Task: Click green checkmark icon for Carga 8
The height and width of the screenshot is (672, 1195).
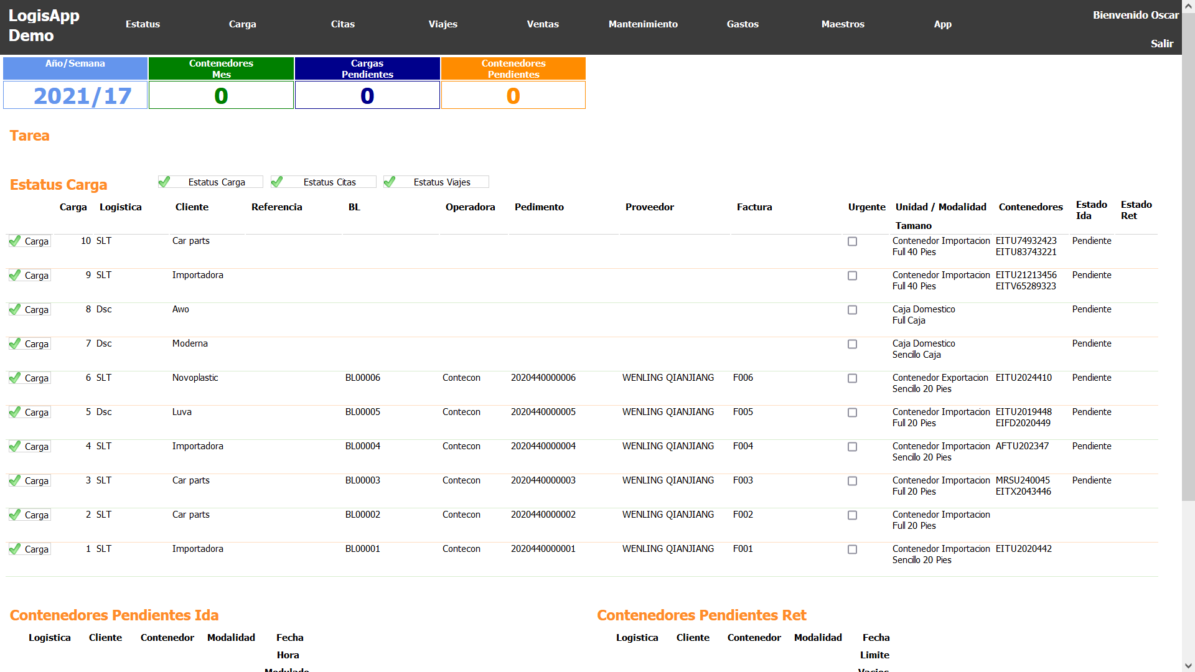Action: click(x=15, y=309)
